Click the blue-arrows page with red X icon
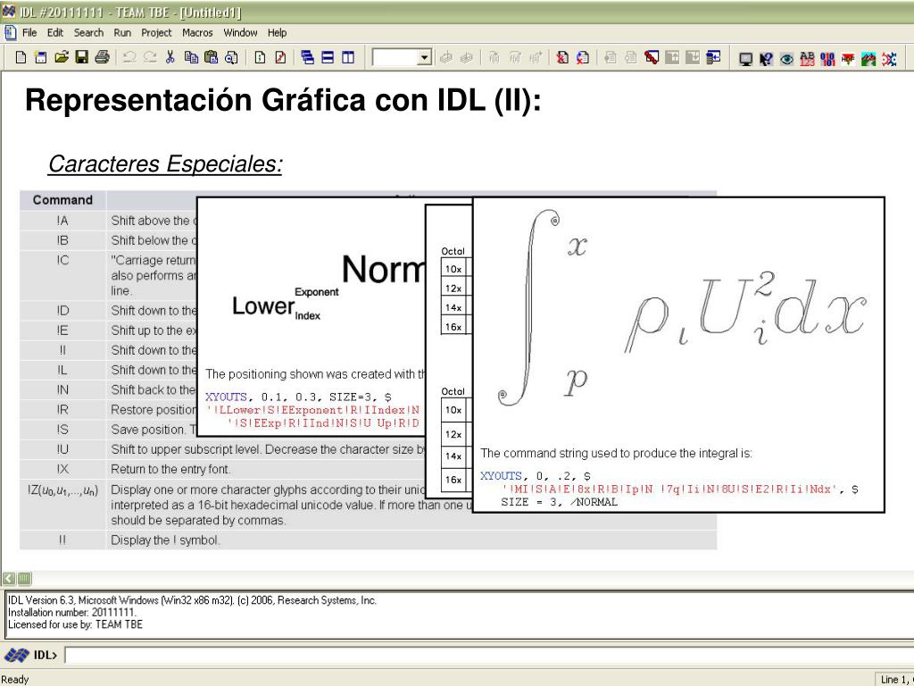 coord(582,57)
